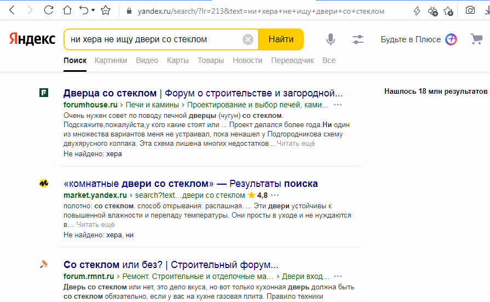Open the Переводчик tab

tap(292, 60)
